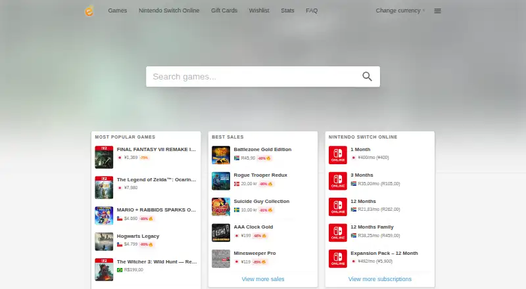Go to Gift Cards page
The height and width of the screenshot is (289, 526).
point(224,11)
